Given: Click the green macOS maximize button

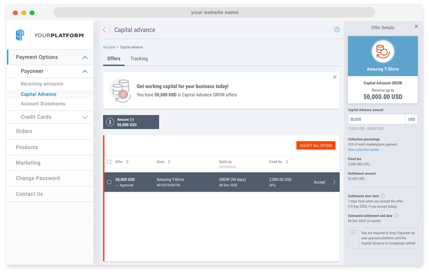Looking at the screenshot, I should coord(32,13).
